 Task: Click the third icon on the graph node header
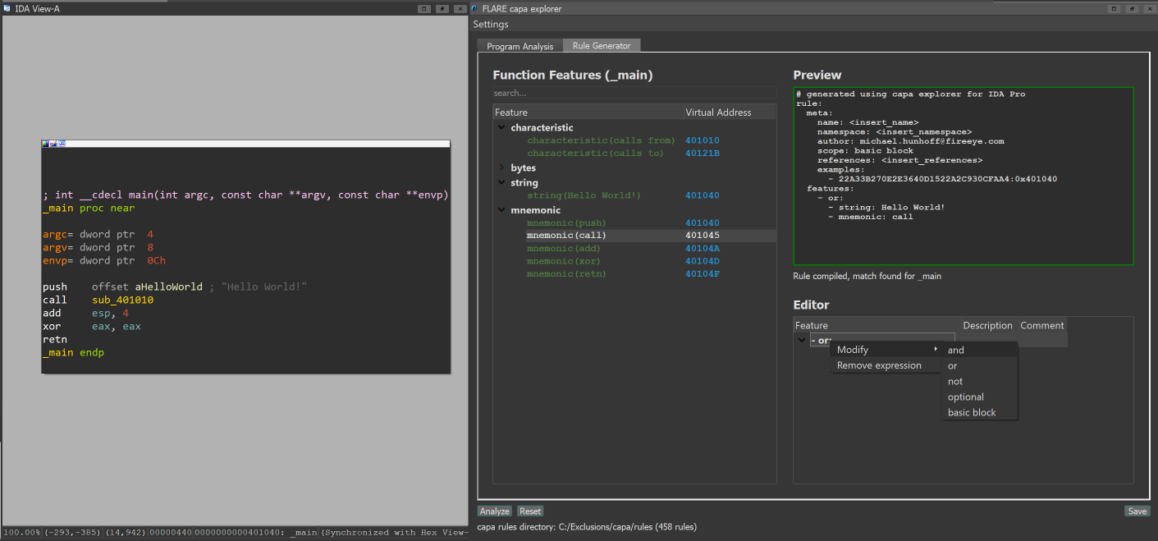(62, 144)
